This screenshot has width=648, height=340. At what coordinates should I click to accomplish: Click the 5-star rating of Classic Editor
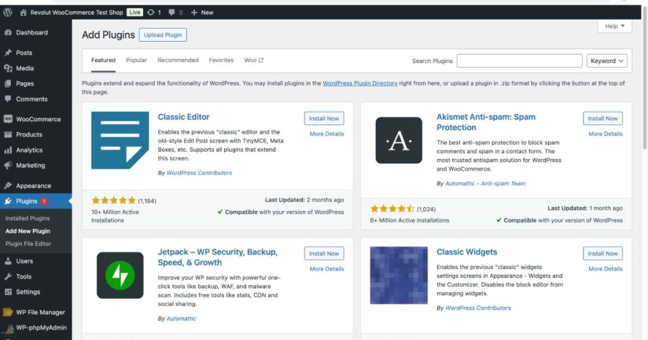114,200
